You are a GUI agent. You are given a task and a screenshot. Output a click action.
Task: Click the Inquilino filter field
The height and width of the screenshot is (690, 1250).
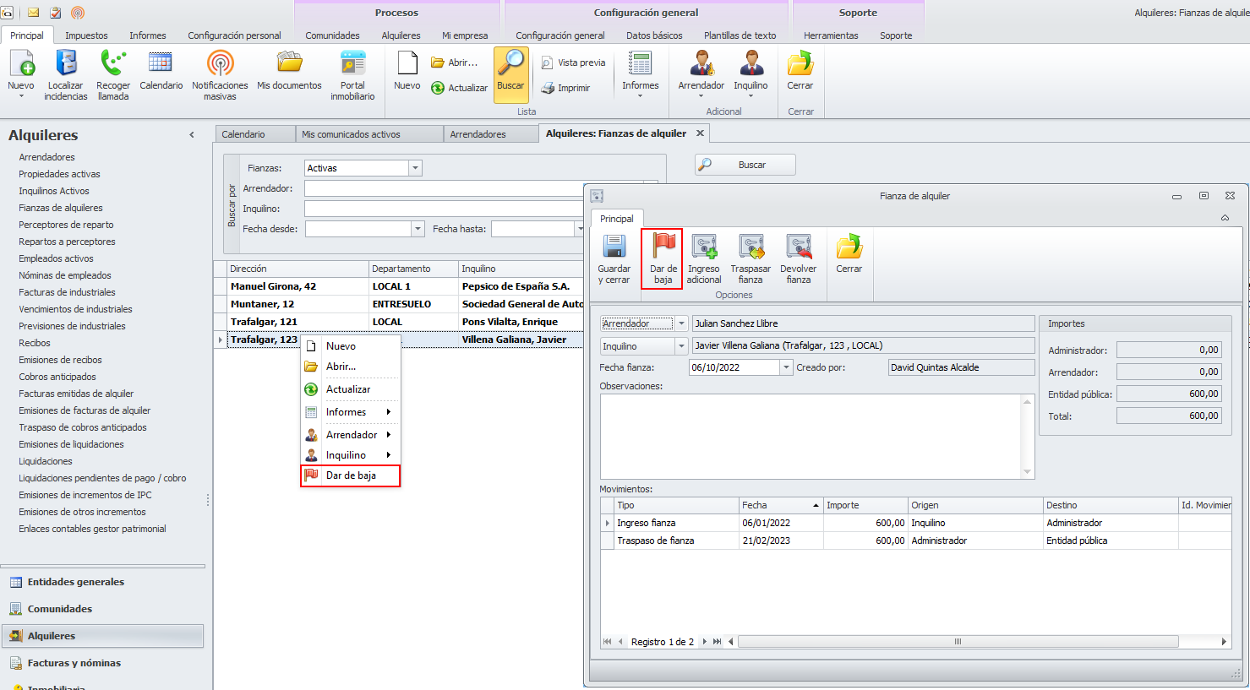pyautogui.click(x=444, y=209)
